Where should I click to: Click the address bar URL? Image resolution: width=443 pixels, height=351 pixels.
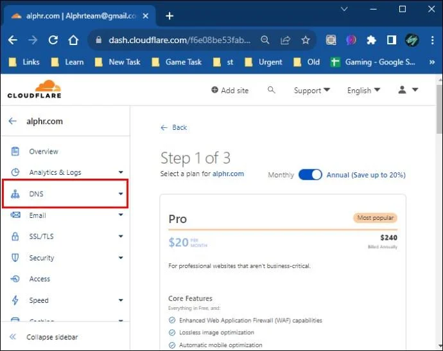pyautogui.click(x=179, y=40)
